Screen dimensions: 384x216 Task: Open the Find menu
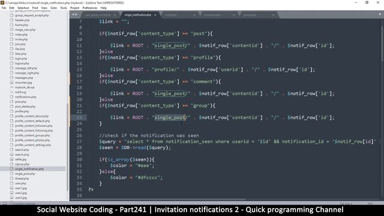click(x=35, y=8)
